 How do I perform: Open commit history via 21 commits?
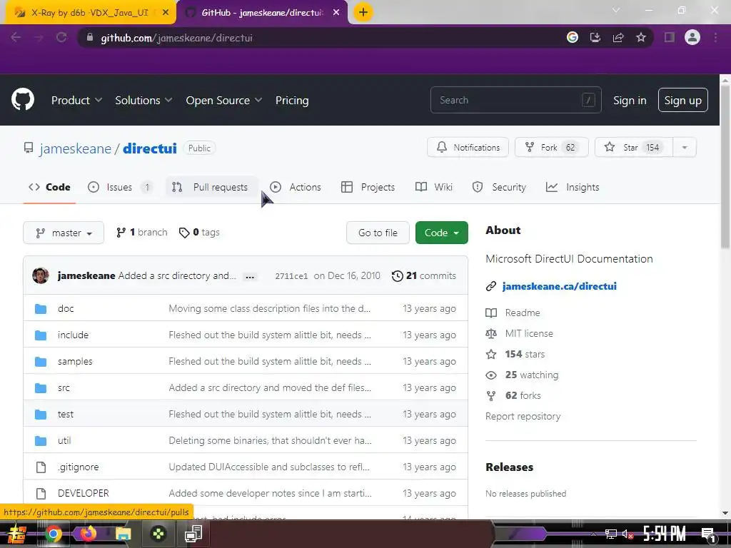tap(424, 275)
